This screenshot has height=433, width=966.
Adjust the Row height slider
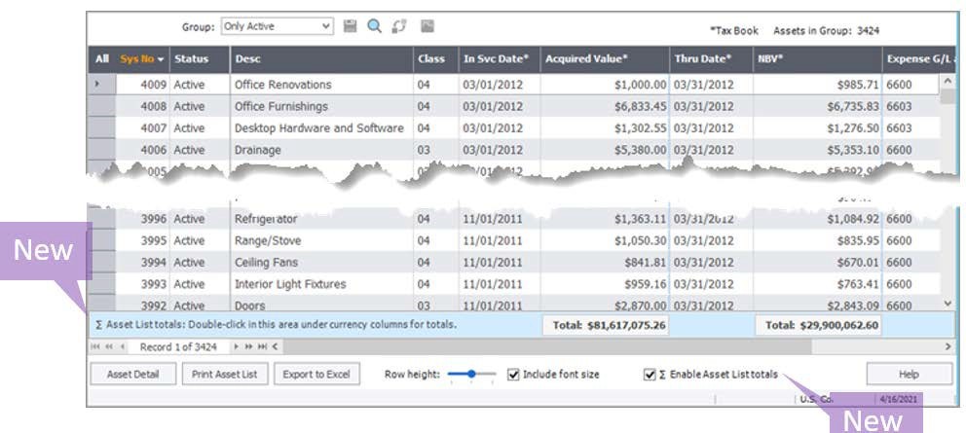(472, 374)
